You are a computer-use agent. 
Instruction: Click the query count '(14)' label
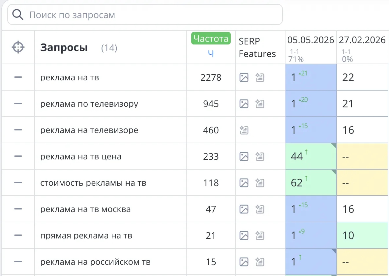click(109, 48)
